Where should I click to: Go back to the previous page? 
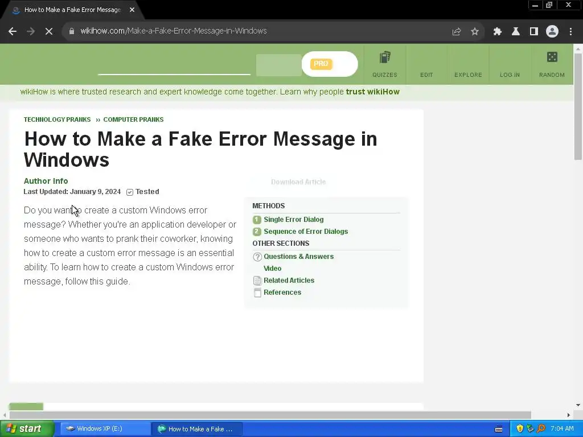(13, 31)
